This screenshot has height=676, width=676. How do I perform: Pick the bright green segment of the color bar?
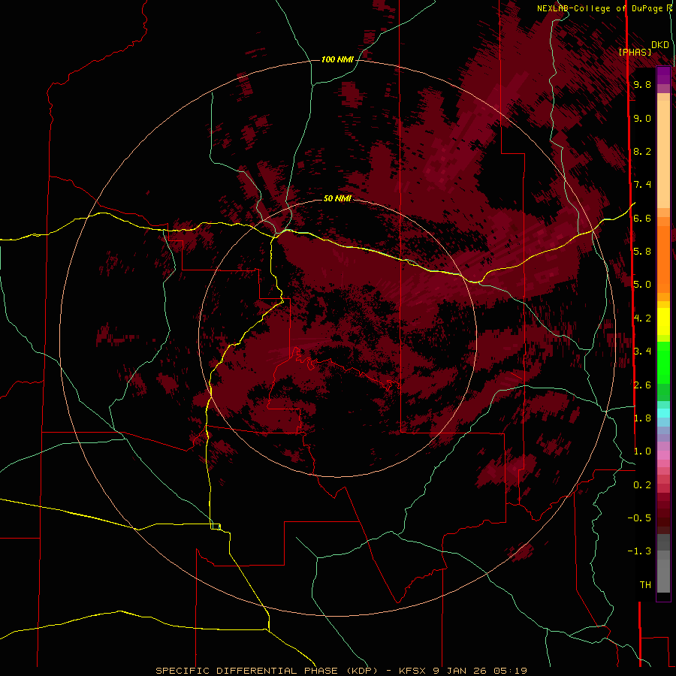tap(663, 363)
